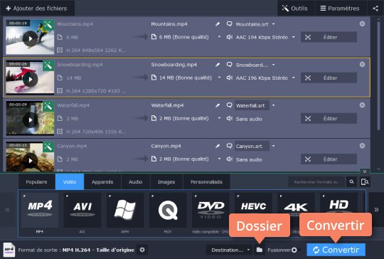Click the file list vertical scrollbar
The image size is (384, 259).
[378, 73]
